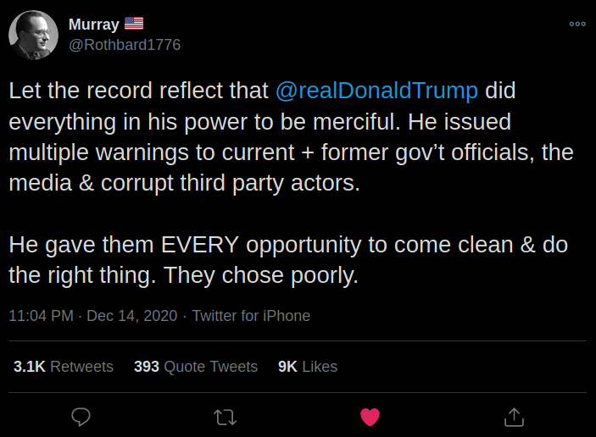The image size is (596, 437).
Task: Click the reply speech bubble icon
Action: (x=81, y=417)
